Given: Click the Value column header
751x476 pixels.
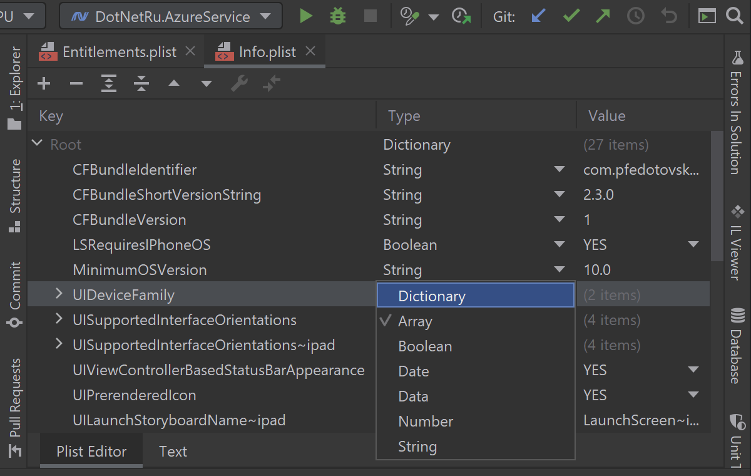Looking at the screenshot, I should 649,116.
